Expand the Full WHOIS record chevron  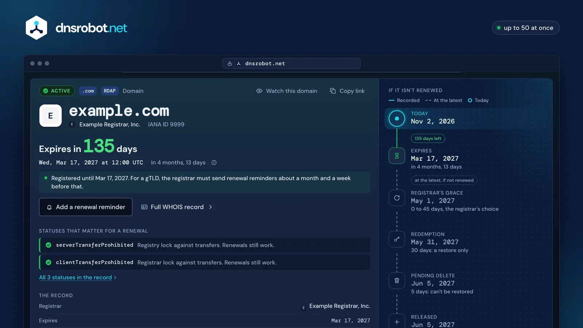tap(210, 207)
